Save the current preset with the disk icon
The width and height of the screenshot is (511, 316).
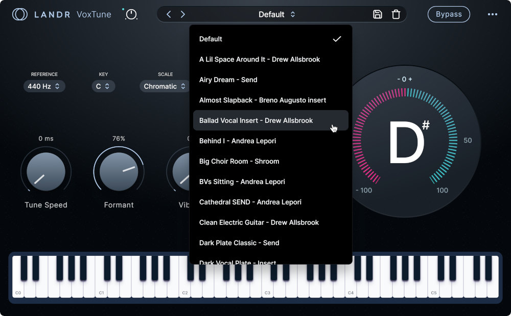[x=378, y=14]
